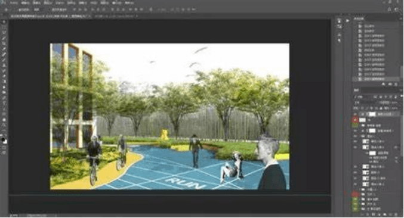Click the create new layer icon

click(390, 214)
